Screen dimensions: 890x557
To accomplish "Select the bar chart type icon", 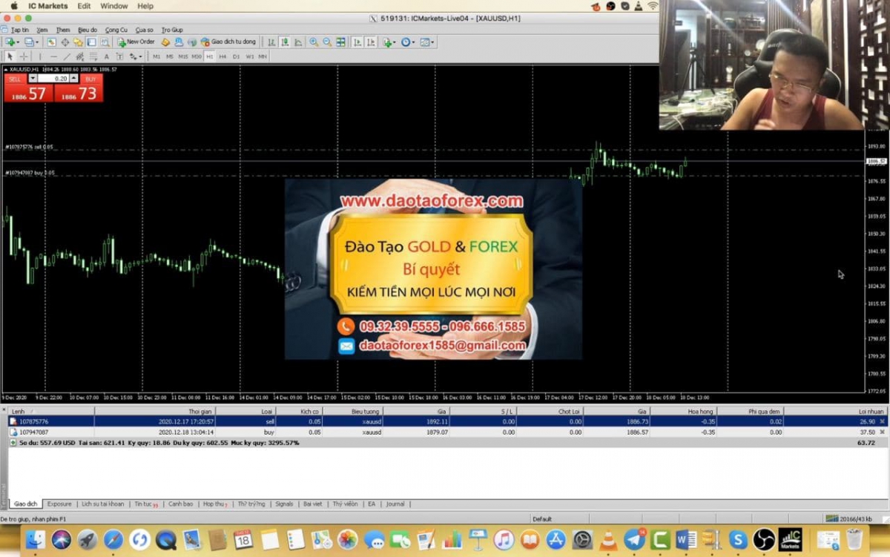I will (271, 42).
